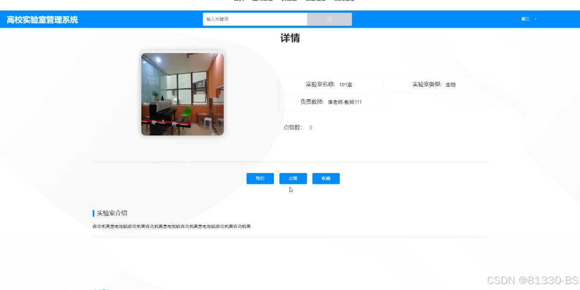Open the 张三 user dropdown menu

[x=529, y=19]
